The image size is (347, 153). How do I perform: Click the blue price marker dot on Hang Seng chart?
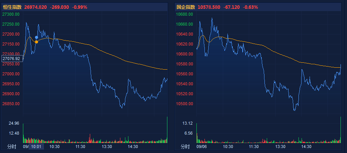[x=37, y=37]
